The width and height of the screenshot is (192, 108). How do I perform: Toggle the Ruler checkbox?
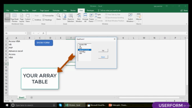(33, 16)
